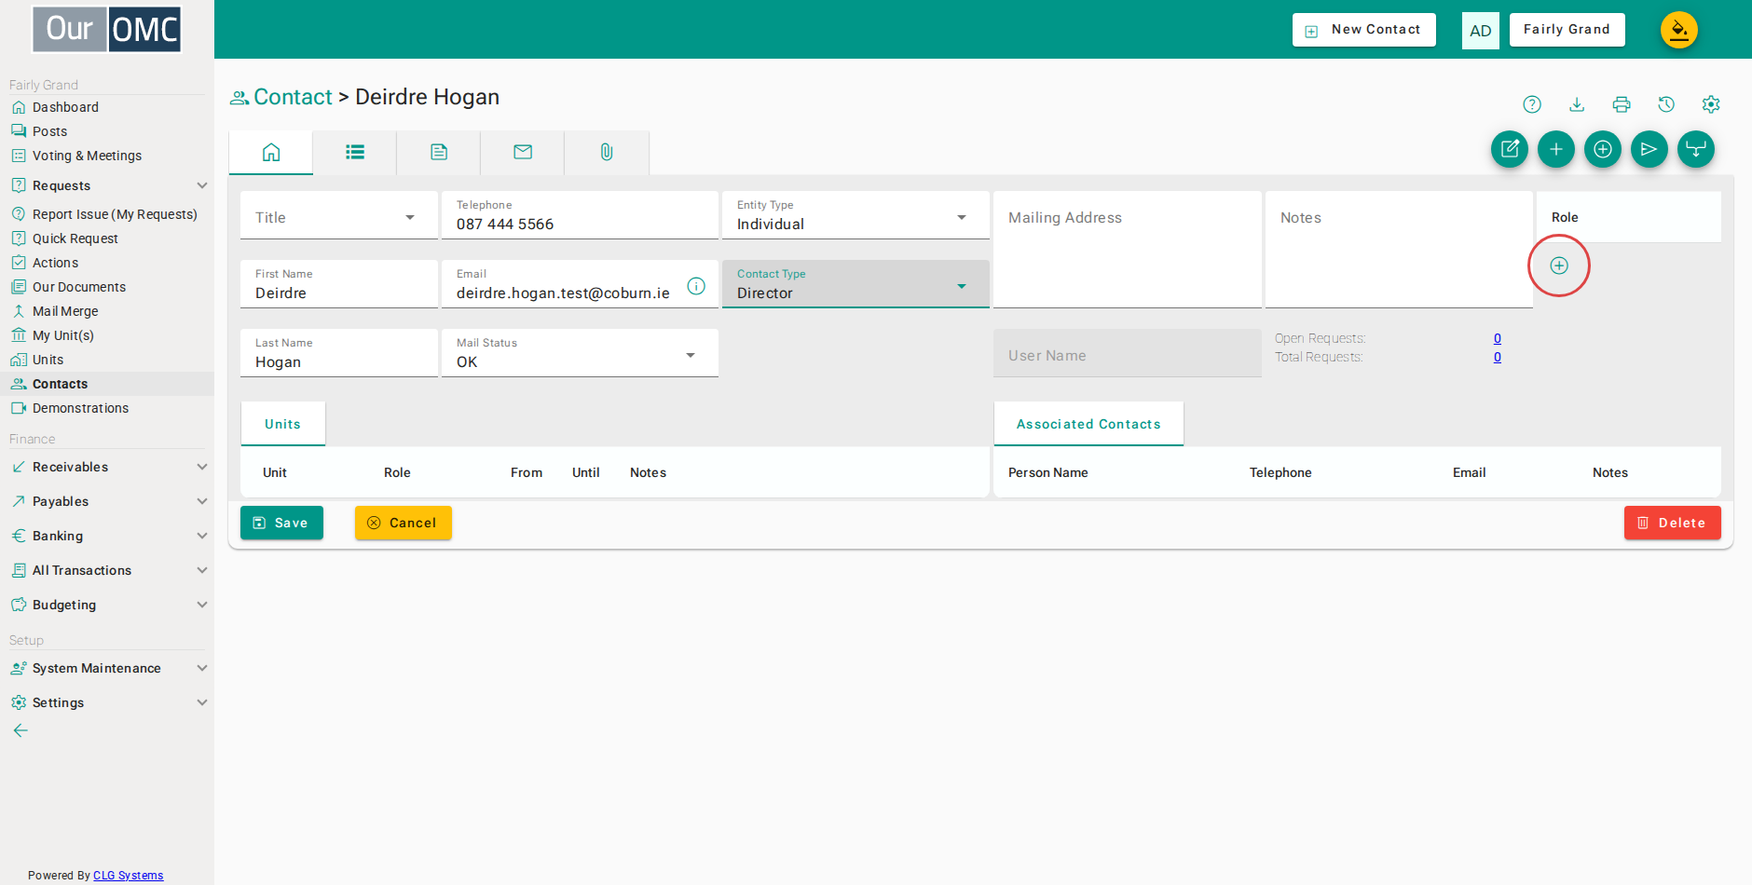
Task: Expand the Receivables section
Action: (107, 467)
